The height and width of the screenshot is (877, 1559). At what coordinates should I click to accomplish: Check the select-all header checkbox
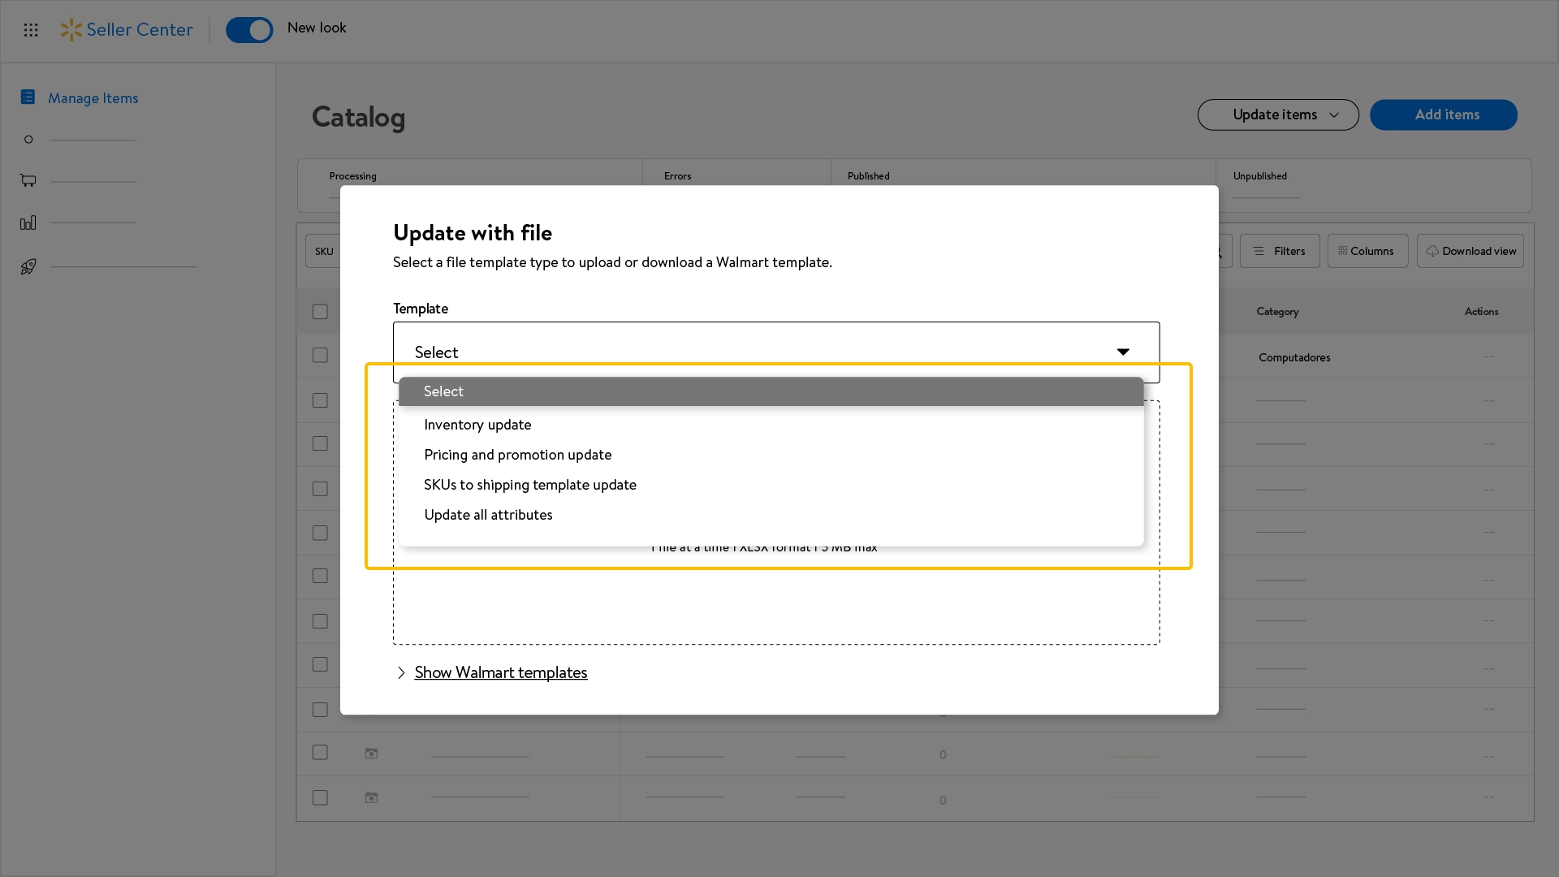coord(320,312)
